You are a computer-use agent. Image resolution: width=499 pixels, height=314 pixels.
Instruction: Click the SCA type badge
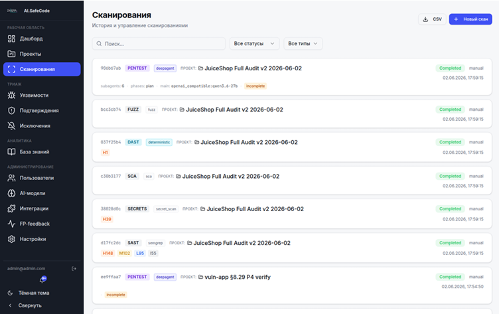point(132,177)
